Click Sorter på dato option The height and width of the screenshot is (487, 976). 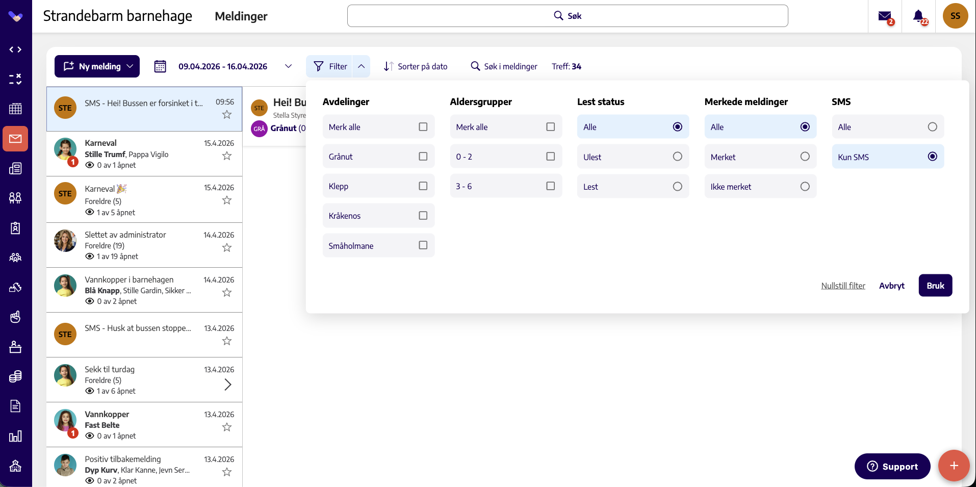[416, 66]
